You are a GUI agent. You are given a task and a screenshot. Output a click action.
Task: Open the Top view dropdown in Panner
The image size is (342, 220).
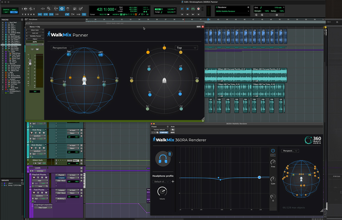pos(186,48)
